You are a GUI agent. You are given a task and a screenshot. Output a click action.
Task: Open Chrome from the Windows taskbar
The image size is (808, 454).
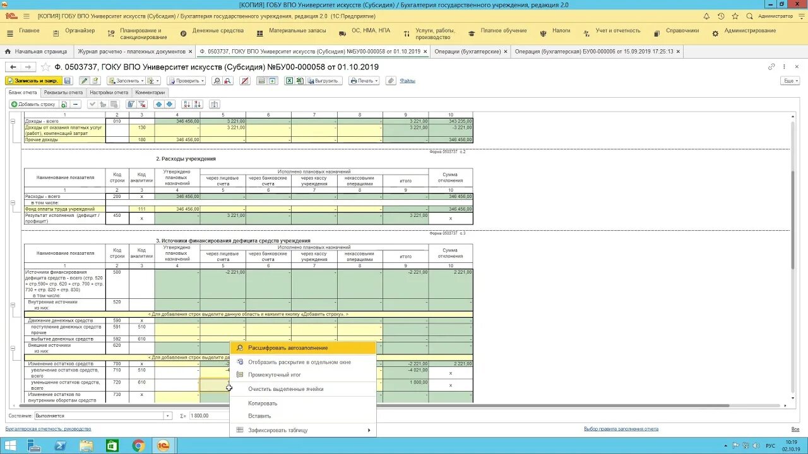point(138,446)
